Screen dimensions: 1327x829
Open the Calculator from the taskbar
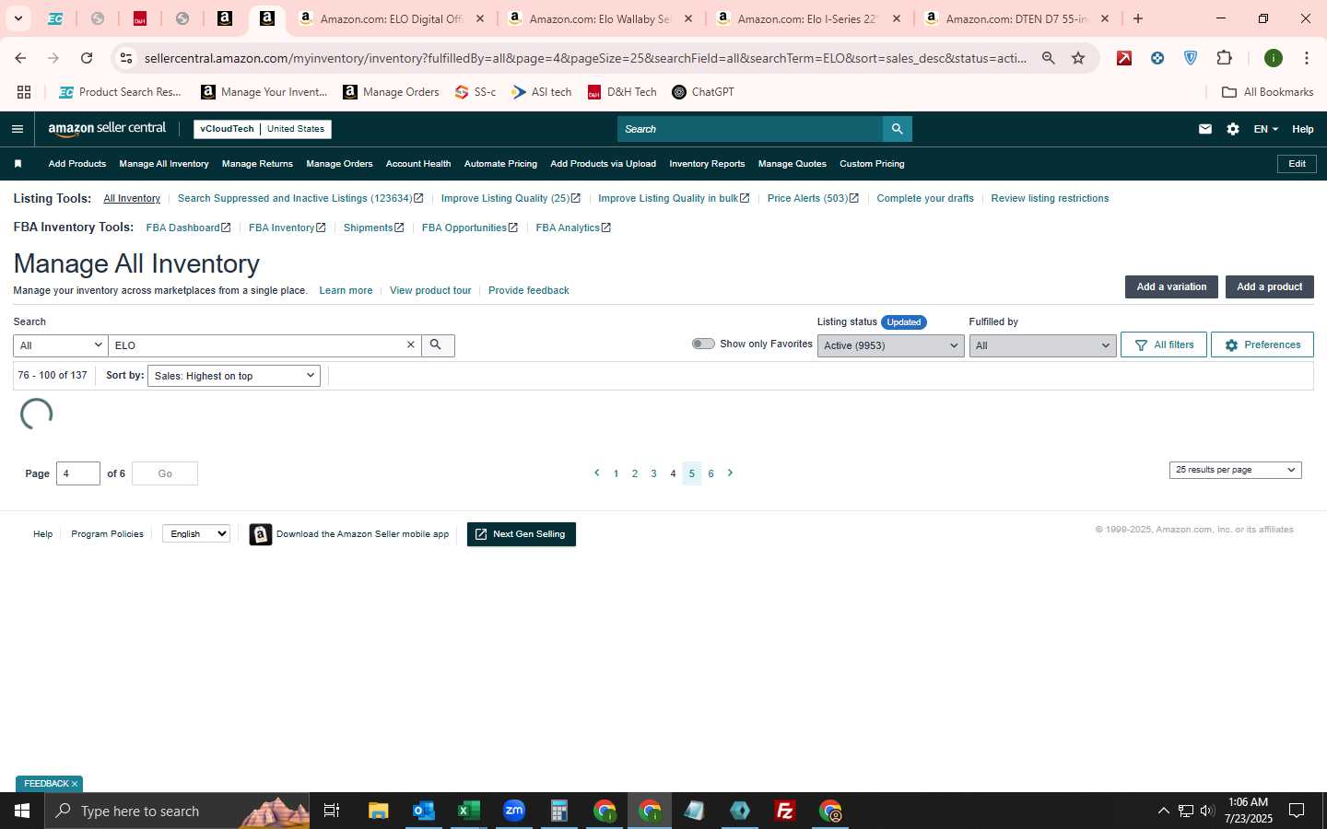point(558,811)
